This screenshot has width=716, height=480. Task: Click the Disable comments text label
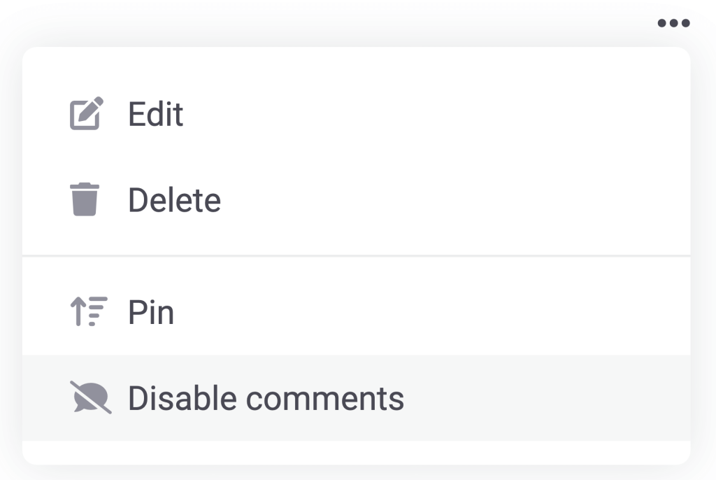[x=266, y=398]
